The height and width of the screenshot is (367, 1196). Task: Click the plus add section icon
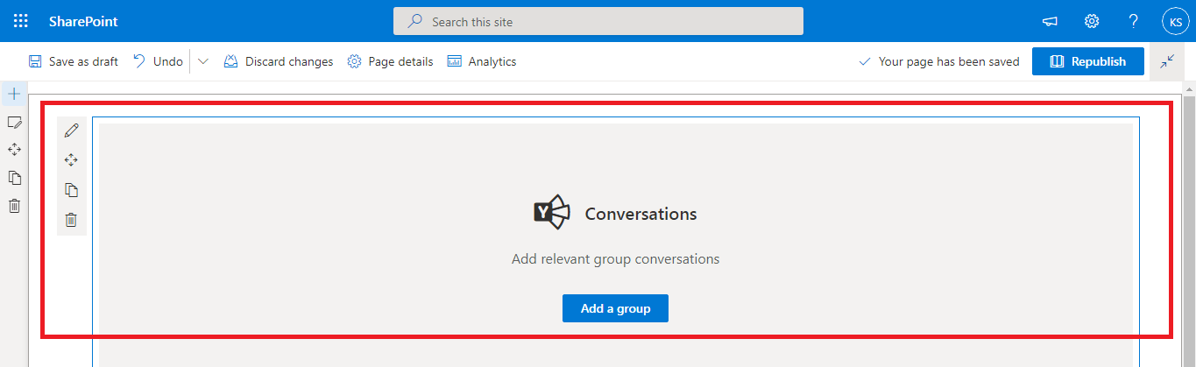(x=14, y=94)
